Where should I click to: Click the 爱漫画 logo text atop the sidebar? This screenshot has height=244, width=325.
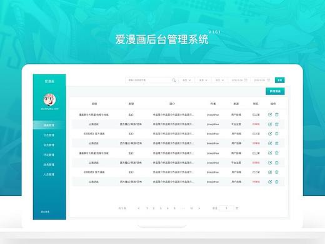pos(49,81)
